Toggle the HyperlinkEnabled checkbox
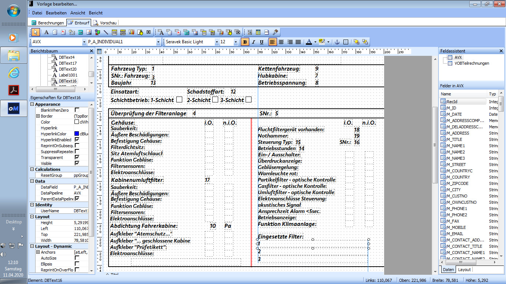This screenshot has height=284, width=506. [77, 140]
